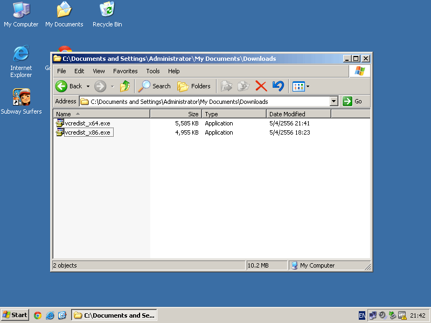Click the network computers tray icon
Screen dimensions: 431x323
coord(372,315)
